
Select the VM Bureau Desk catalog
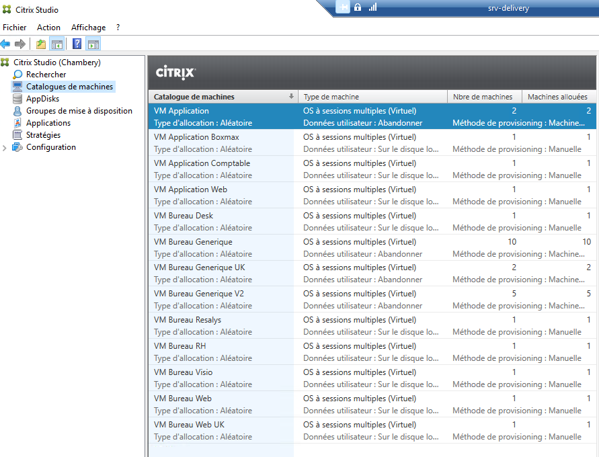click(x=372, y=221)
